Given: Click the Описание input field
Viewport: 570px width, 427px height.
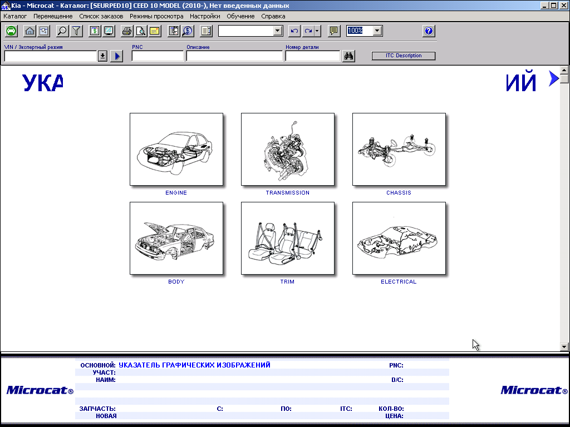Looking at the screenshot, I should tap(234, 56).
